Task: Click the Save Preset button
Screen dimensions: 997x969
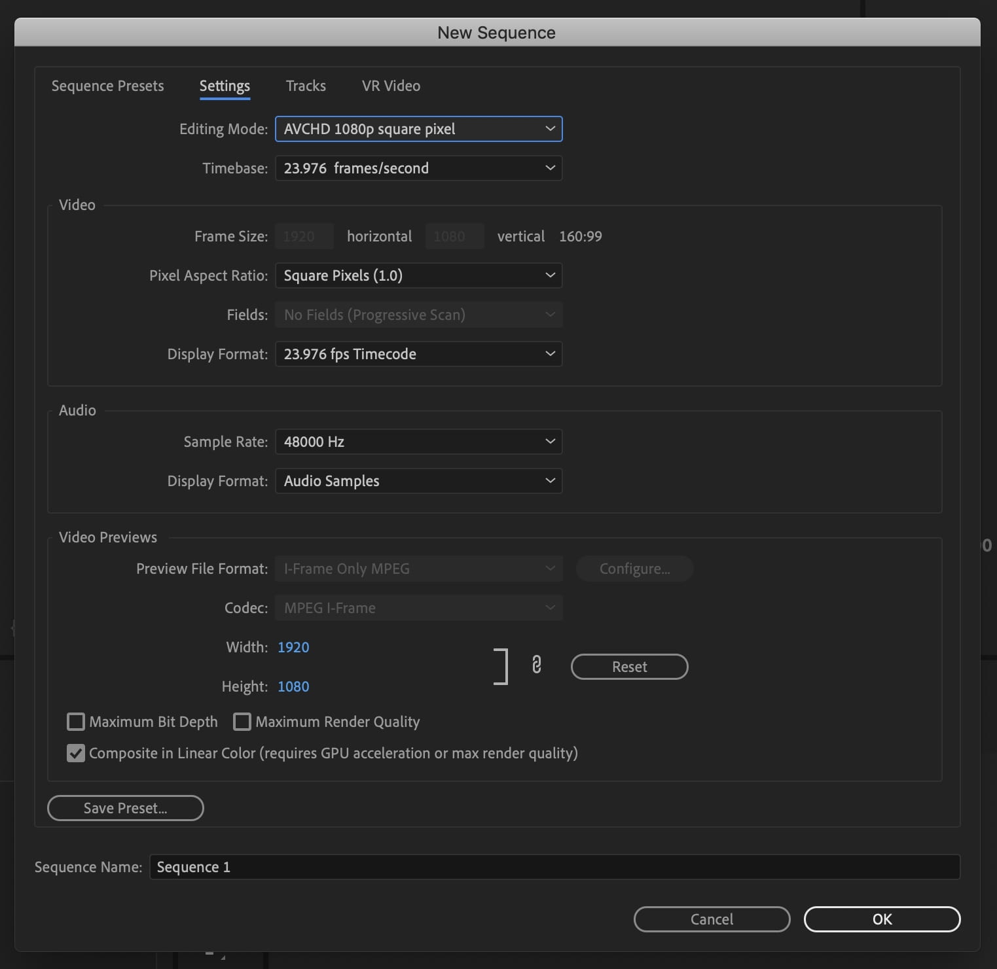Action: pos(125,808)
